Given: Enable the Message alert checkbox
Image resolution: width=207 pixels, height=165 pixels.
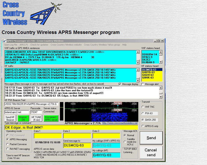Looking at the screenshot, I should 143,84.
